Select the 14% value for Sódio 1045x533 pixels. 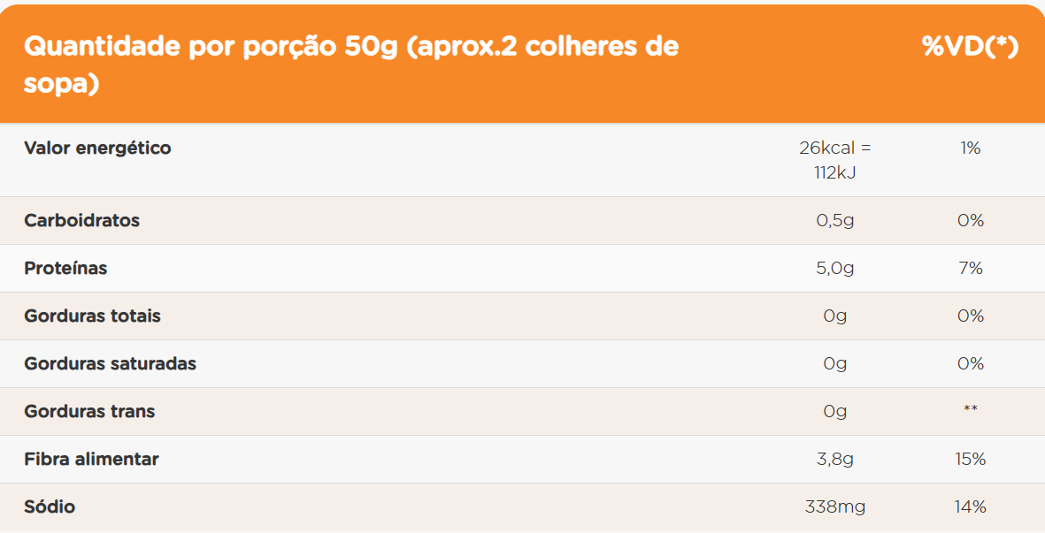971,507
